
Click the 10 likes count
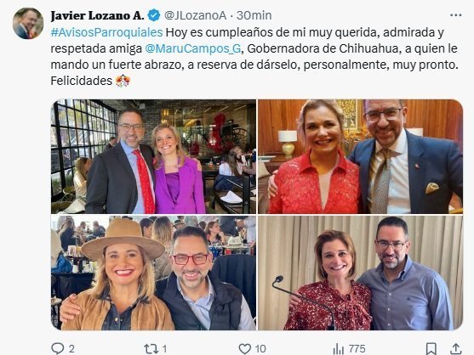click(260, 349)
